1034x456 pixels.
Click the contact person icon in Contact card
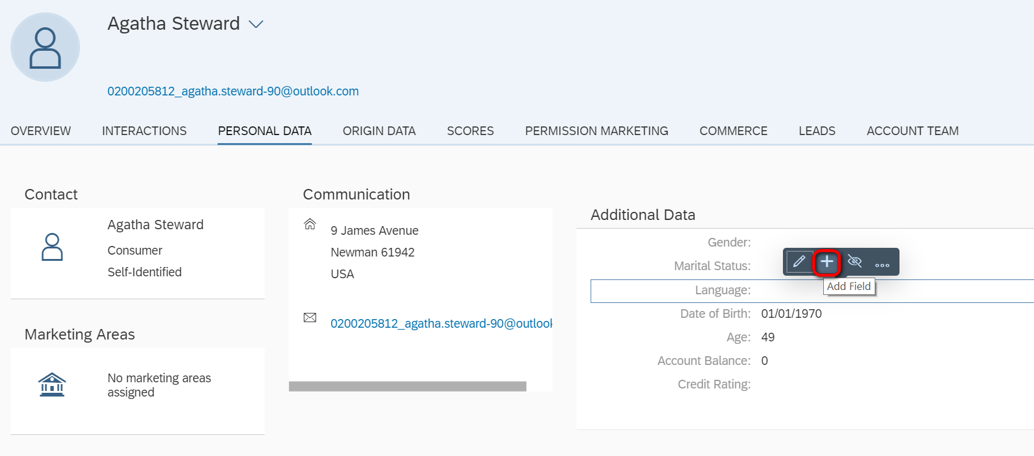[x=52, y=247]
